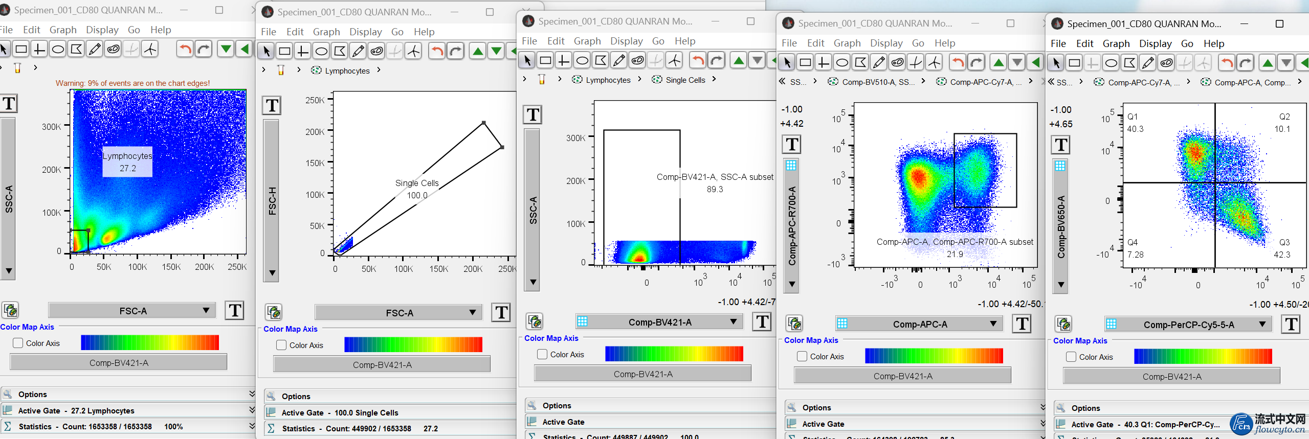This screenshot has height=439, width=1309.
Task: Select the quadrant gate tool in the leftmost window
Action: pyautogui.click(x=39, y=50)
